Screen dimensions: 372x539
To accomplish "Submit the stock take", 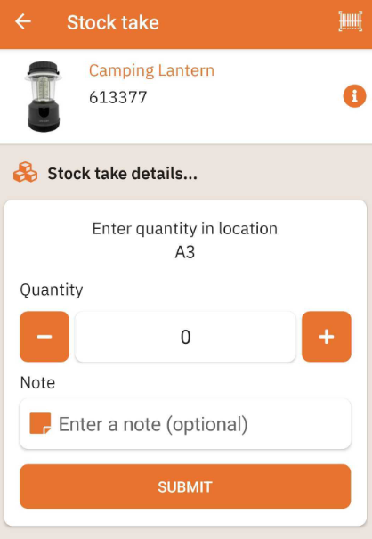I will [x=185, y=486].
